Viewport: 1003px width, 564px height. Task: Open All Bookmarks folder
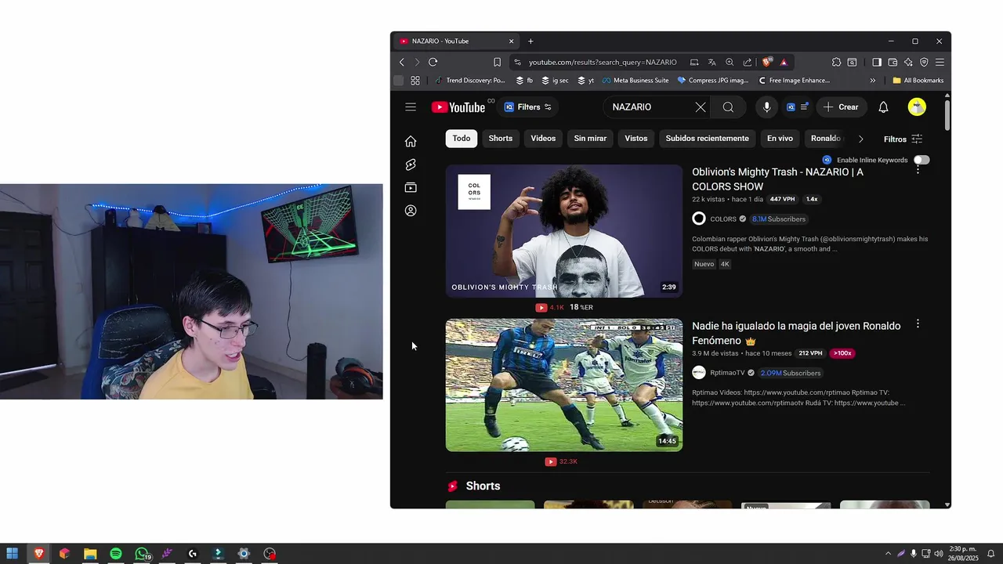(x=918, y=80)
